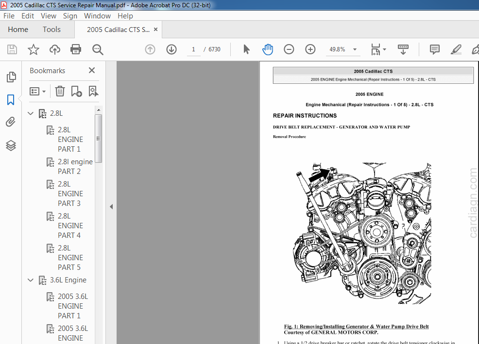This screenshot has height=344, width=479.
Task: Activate the Hand pan tool
Action: (268, 49)
